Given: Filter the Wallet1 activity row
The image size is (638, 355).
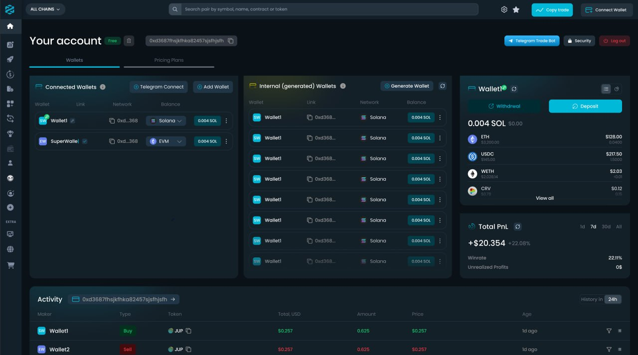Looking at the screenshot, I should (609, 331).
